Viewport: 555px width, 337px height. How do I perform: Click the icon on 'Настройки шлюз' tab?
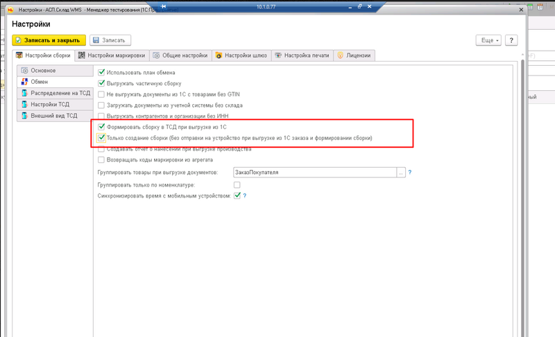coord(219,55)
